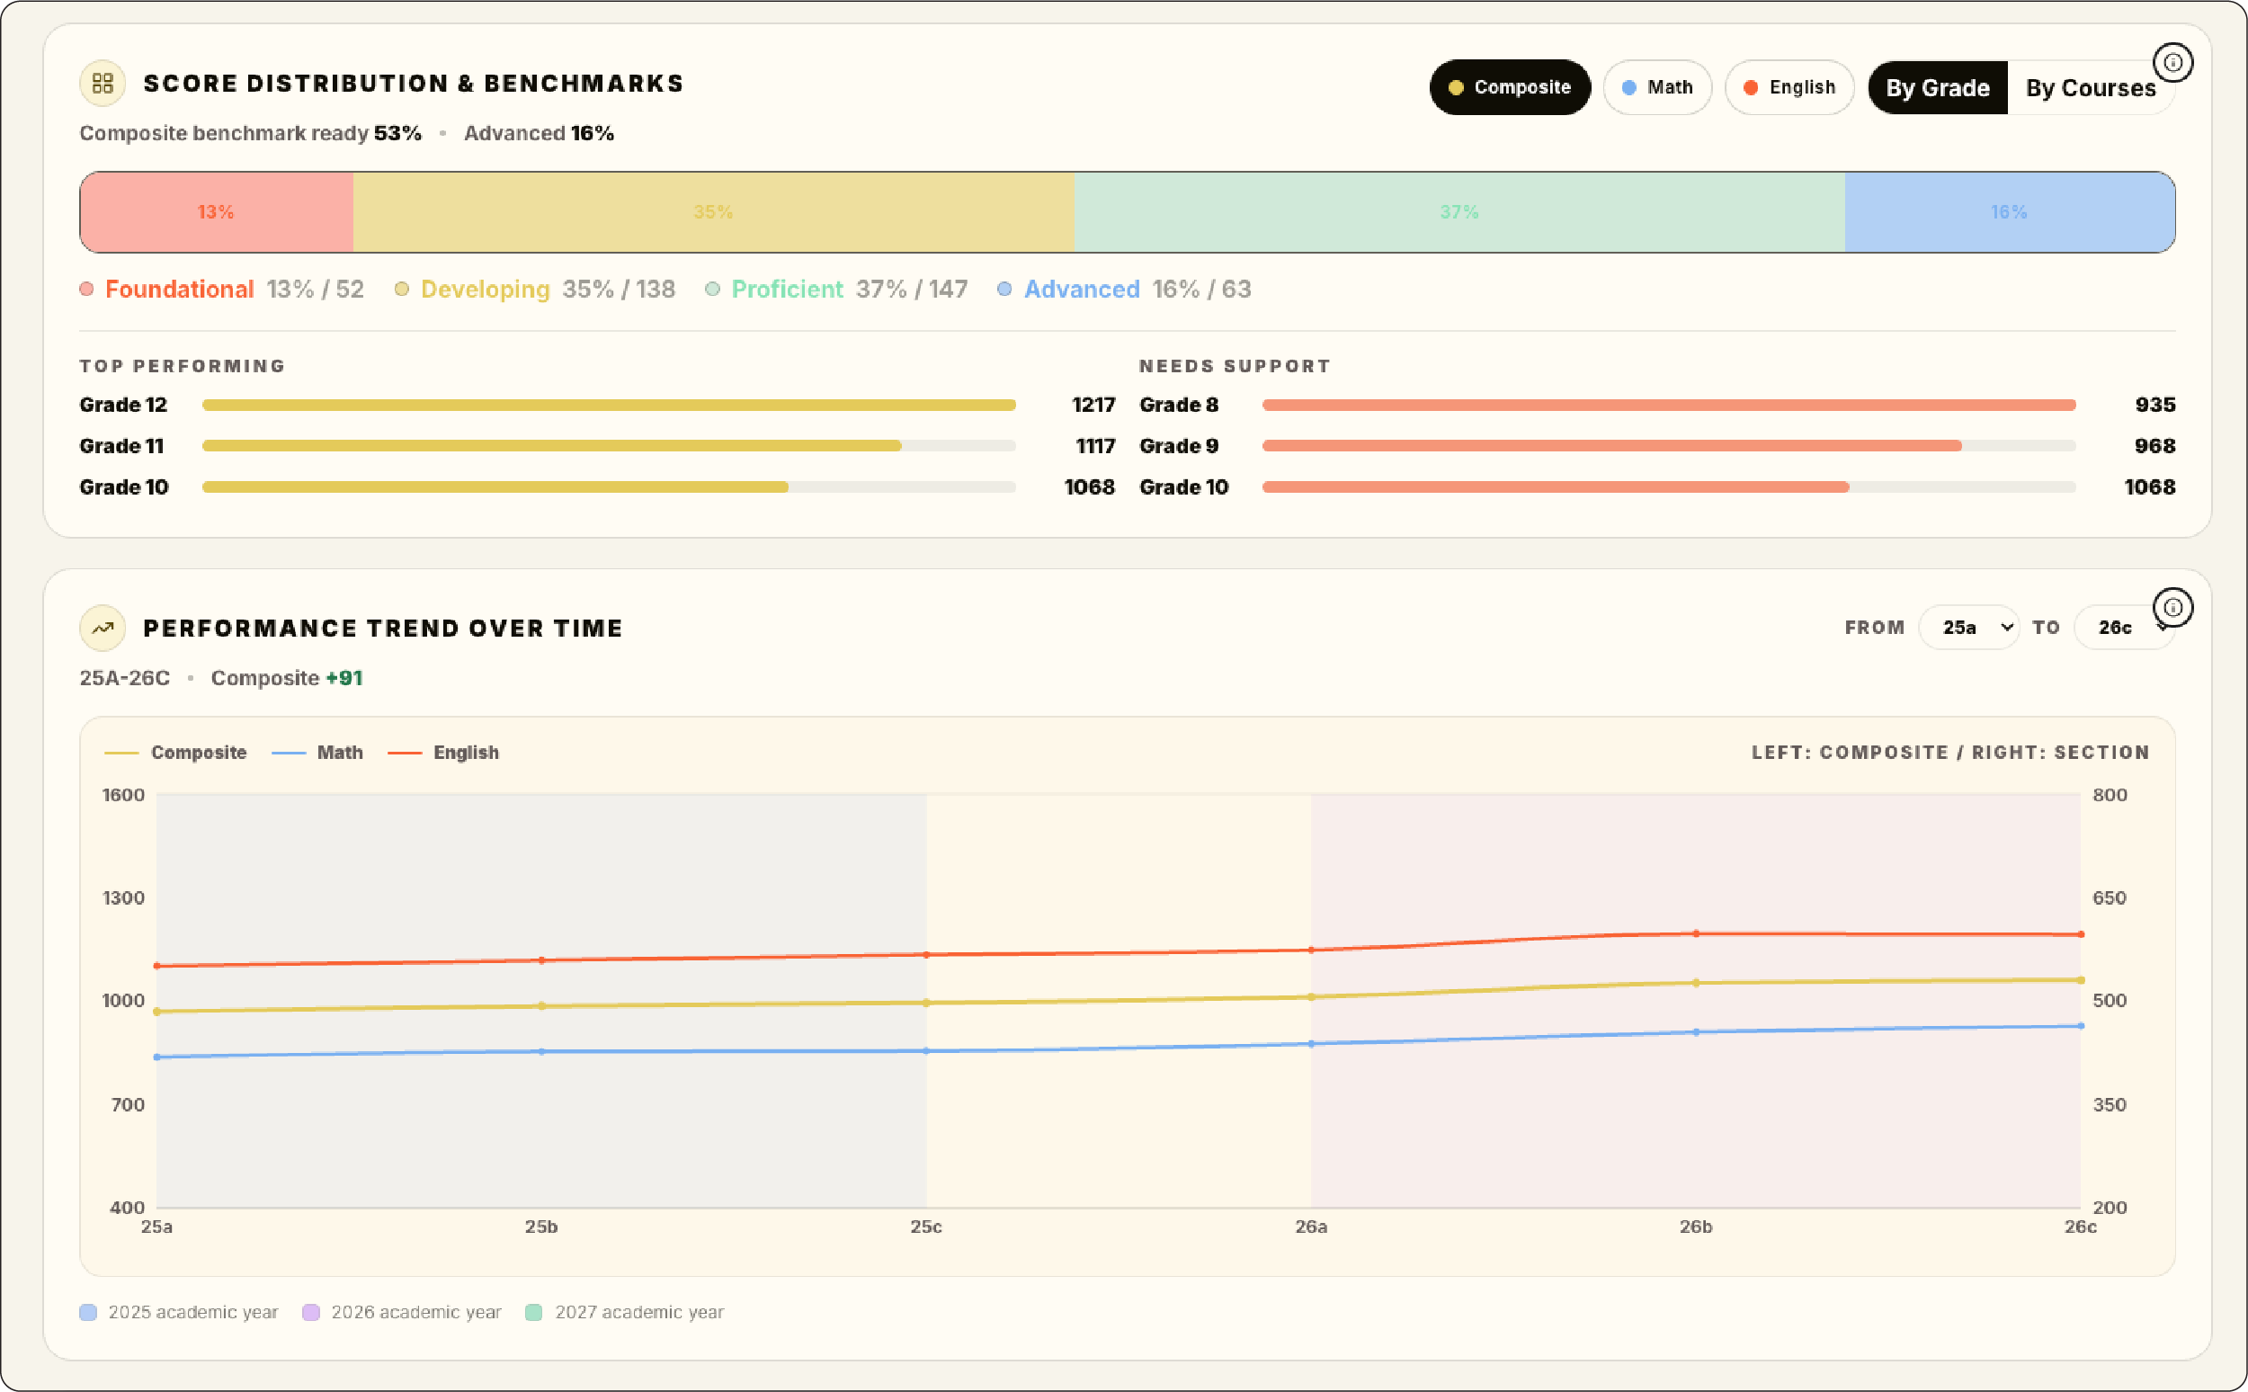
Task: Click the Grade 12 top performing bar
Action: tap(609, 405)
